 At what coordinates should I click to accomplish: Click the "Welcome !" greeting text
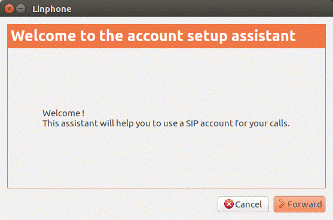pos(63,113)
